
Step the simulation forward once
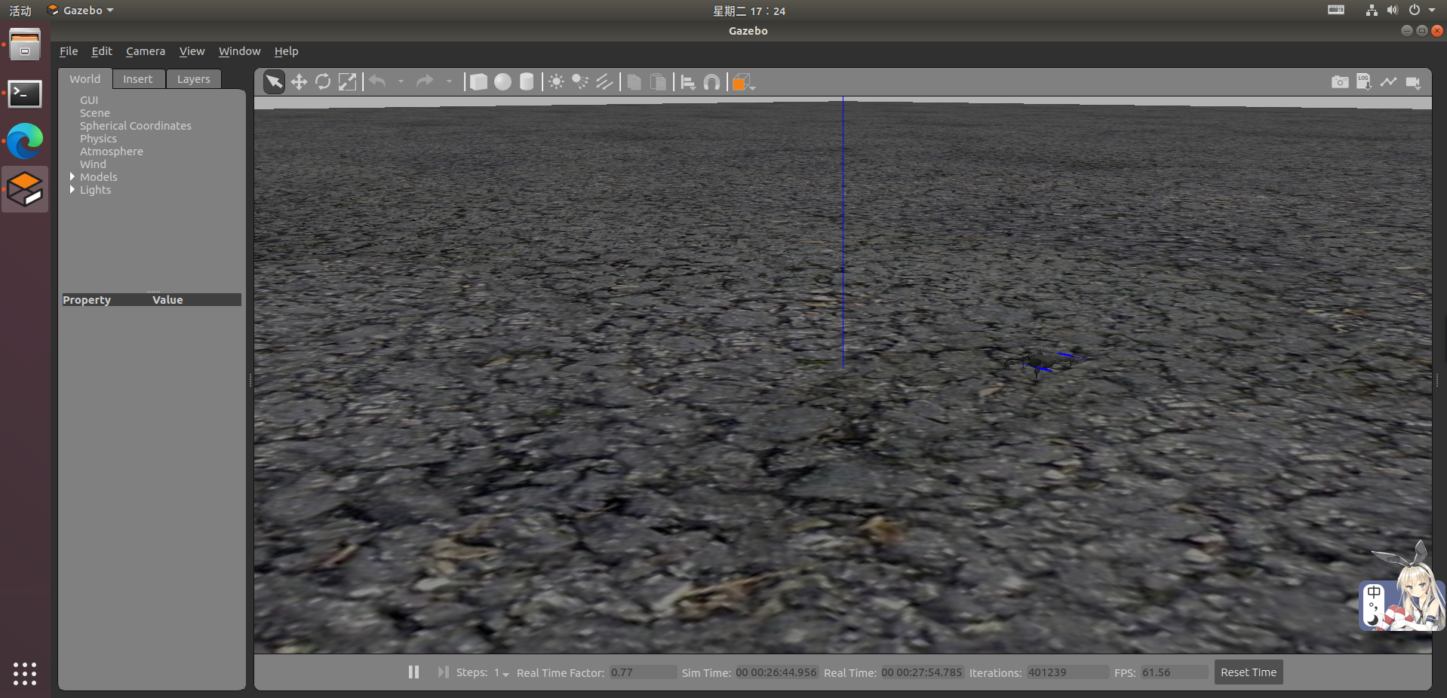(443, 672)
